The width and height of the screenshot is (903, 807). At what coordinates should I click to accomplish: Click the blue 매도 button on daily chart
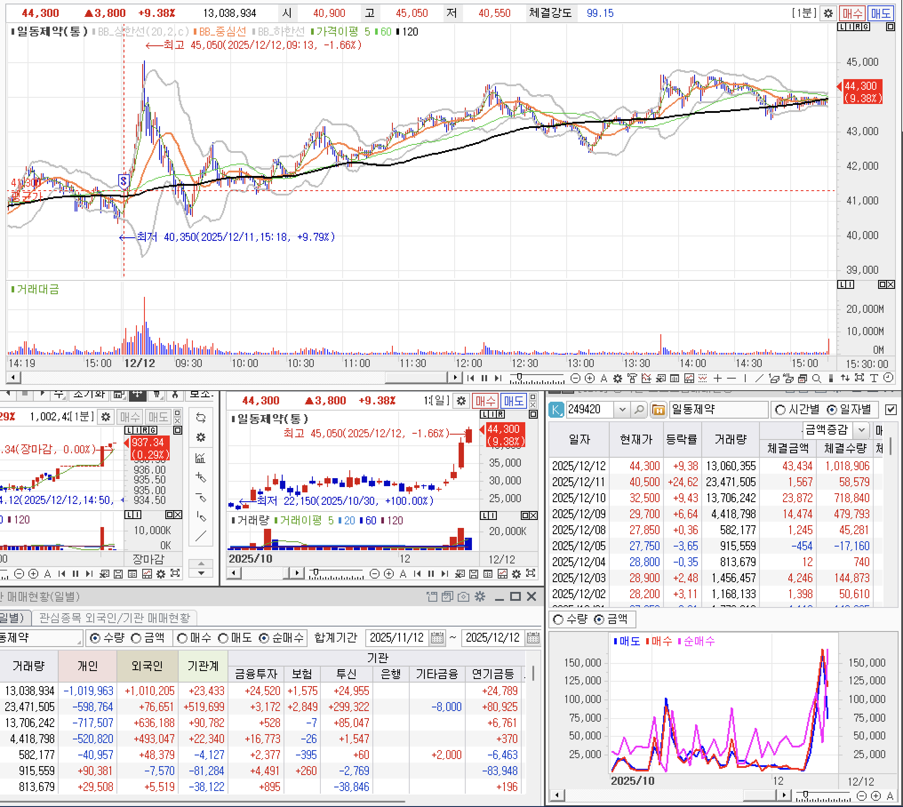click(x=513, y=401)
